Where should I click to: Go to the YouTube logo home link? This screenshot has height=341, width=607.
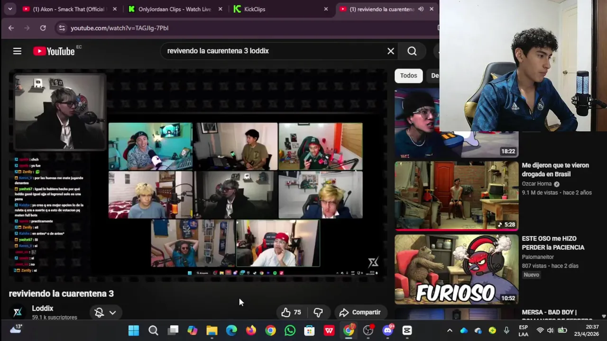tap(54, 51)
